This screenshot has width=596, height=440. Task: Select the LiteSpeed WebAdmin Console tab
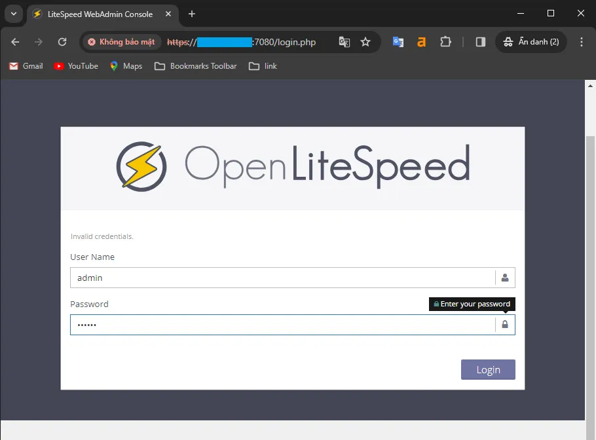(100, 14)
